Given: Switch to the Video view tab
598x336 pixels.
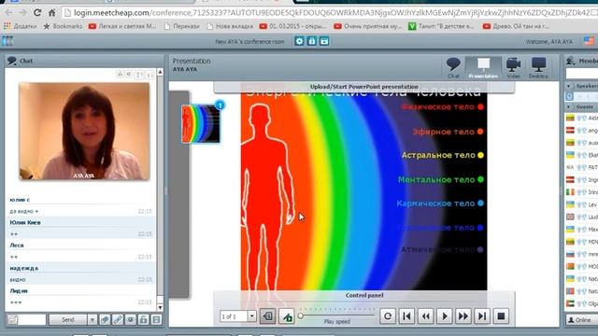Looking at the screenshot, I should click(x=513, y=68).
